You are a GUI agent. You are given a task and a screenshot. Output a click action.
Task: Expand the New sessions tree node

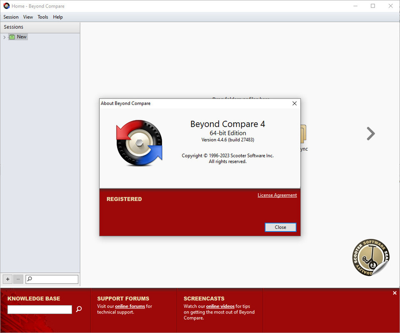4,37
